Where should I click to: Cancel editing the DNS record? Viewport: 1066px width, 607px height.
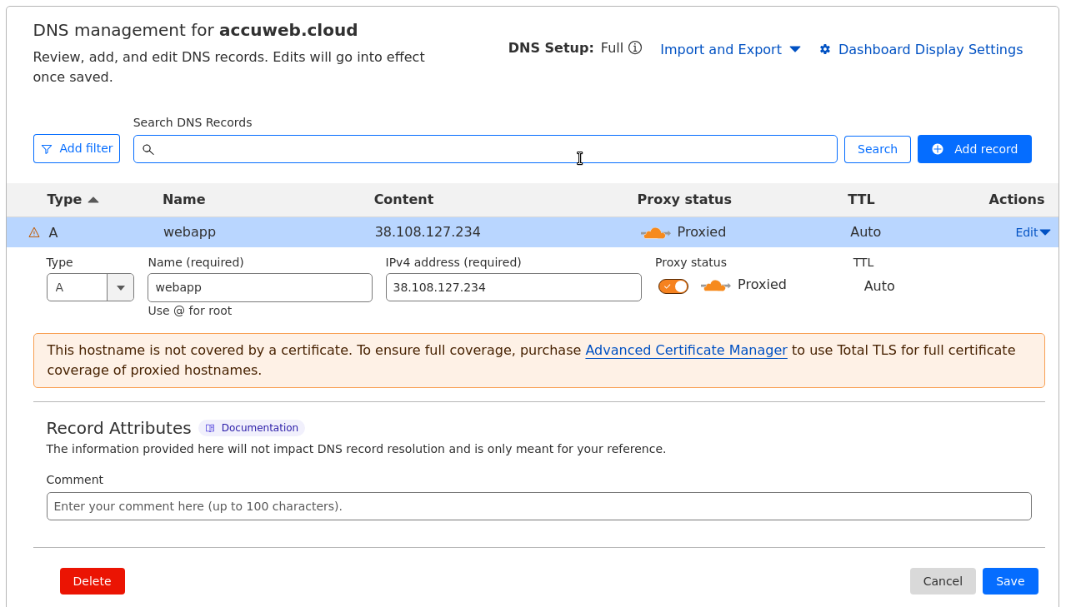coord(943,581)
